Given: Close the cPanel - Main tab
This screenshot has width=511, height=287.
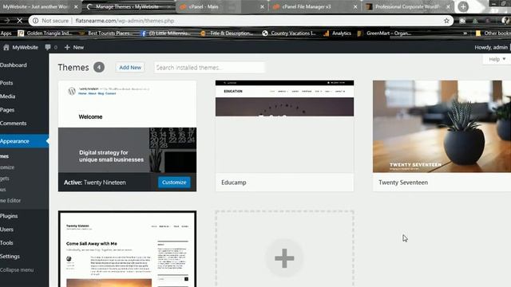Looking at the screenshot, I should pyautogui.click(x=263, y=7).
